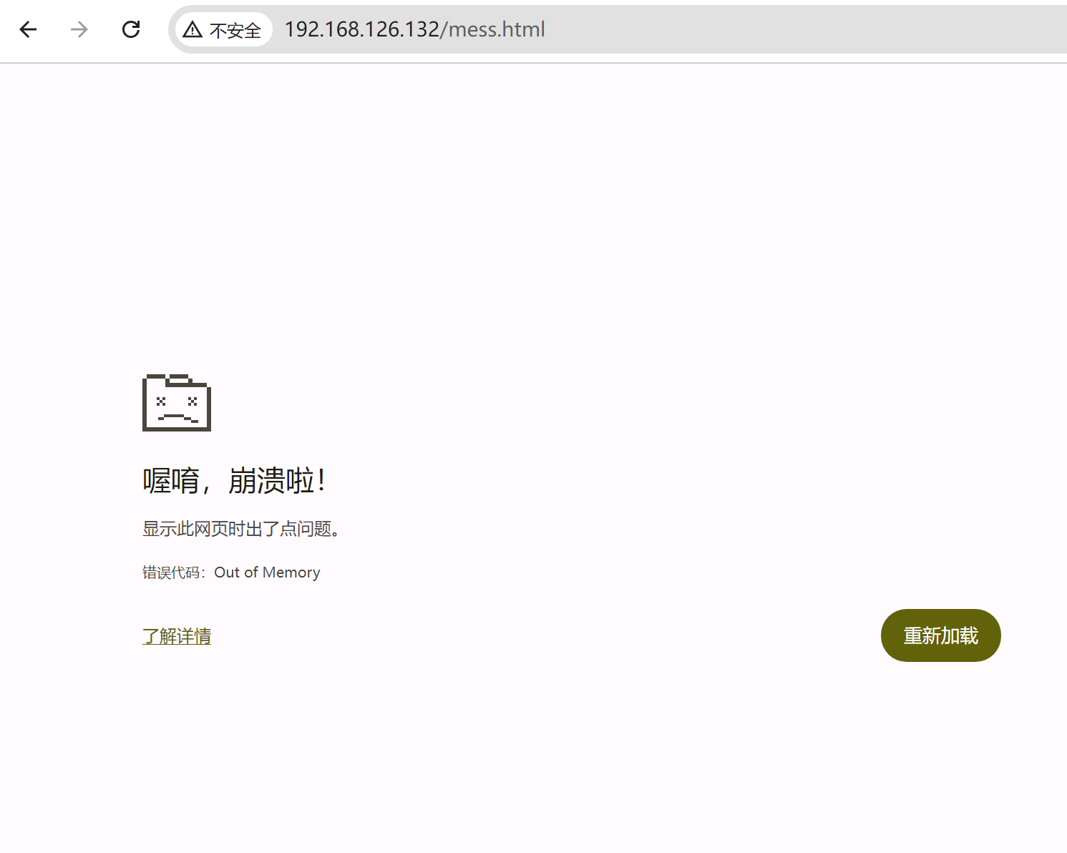This screenshot has width=1067, height=853.
Task: Click the 错误代码 label
Action: coord(170,572)
